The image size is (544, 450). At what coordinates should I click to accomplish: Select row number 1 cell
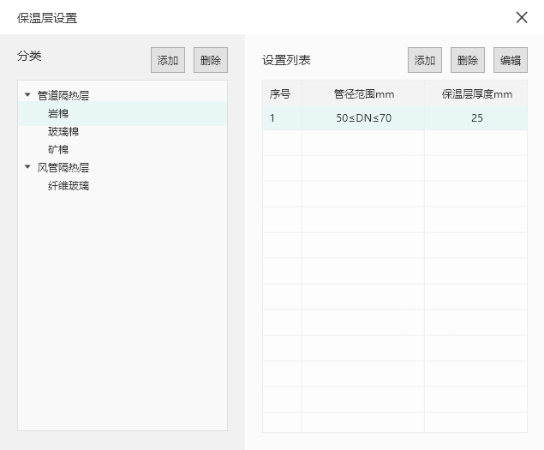[x=282, y=118]
